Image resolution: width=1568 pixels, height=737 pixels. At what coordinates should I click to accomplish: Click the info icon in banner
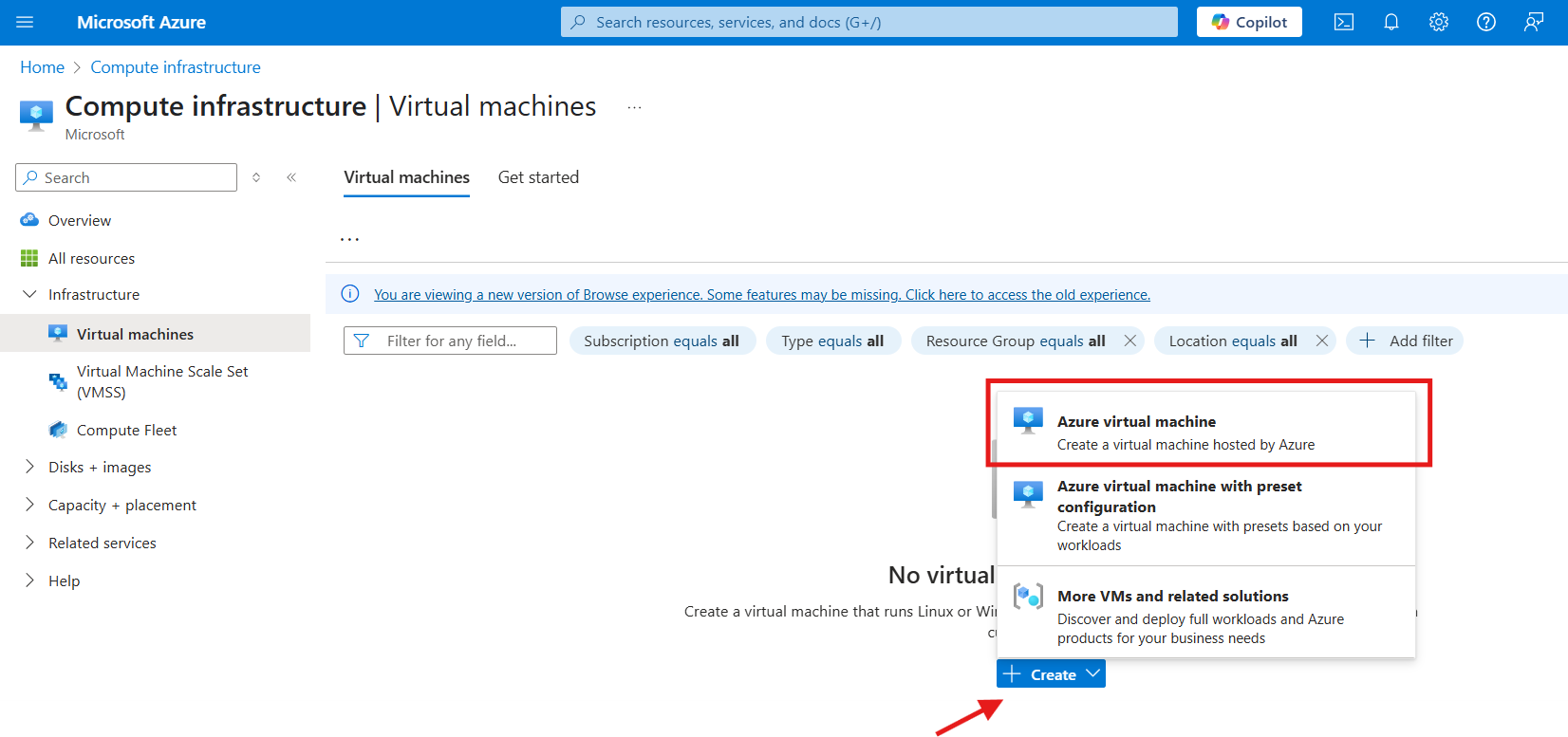tap(350, 294)
